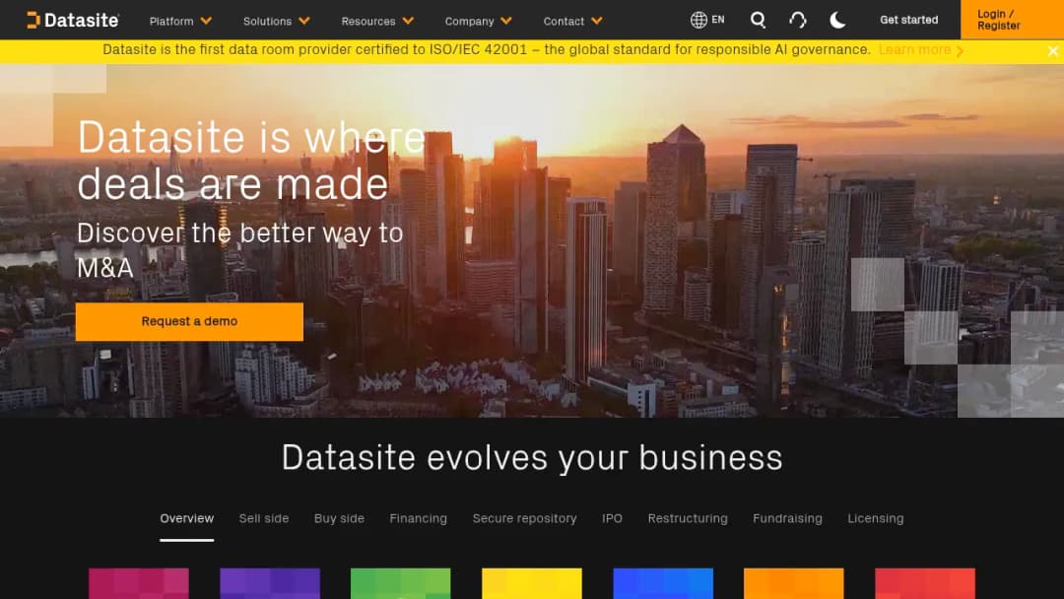Click the Login / Register button
This screenshot has width=1064, height=599.
coord(1012,20)
